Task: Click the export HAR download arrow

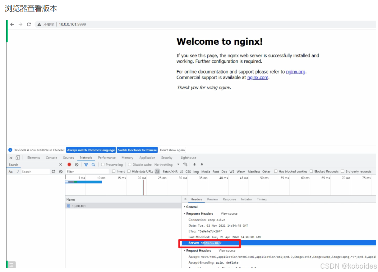Action: pos(202,165)
